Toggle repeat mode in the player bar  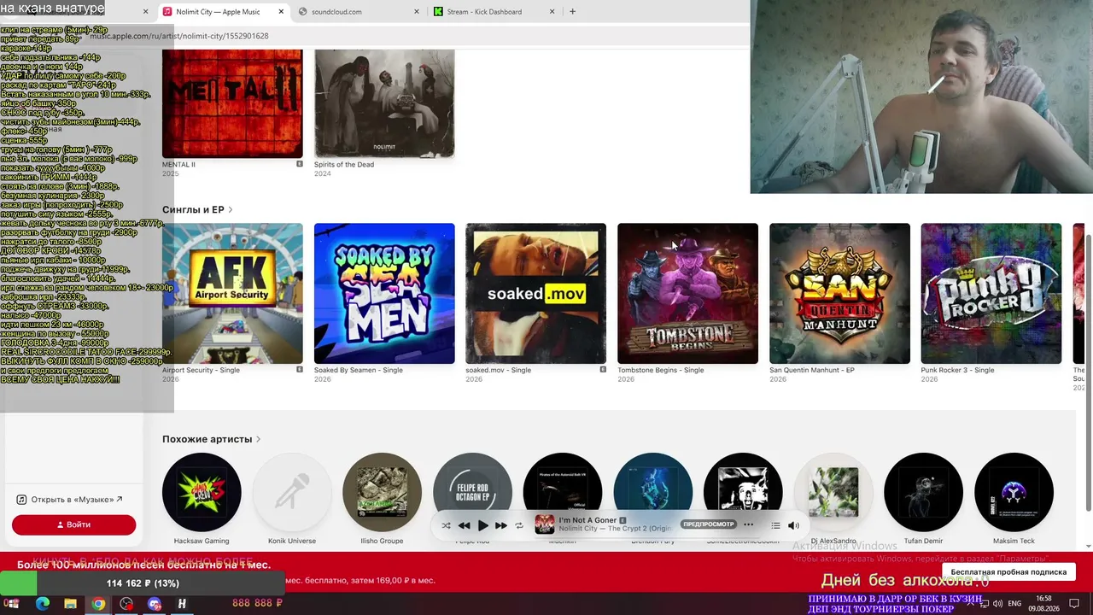(x=519, y=525)
